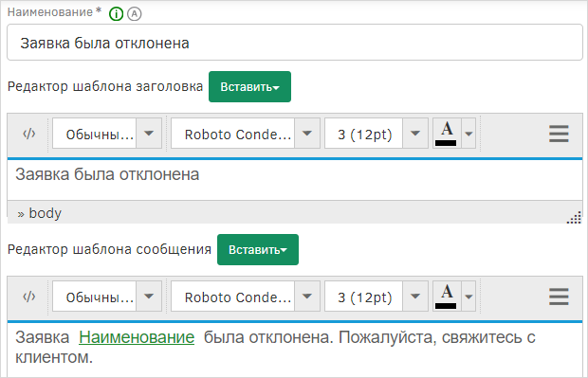Expand text color palette in header editor

pyautogui.click(x=469, y=134)
